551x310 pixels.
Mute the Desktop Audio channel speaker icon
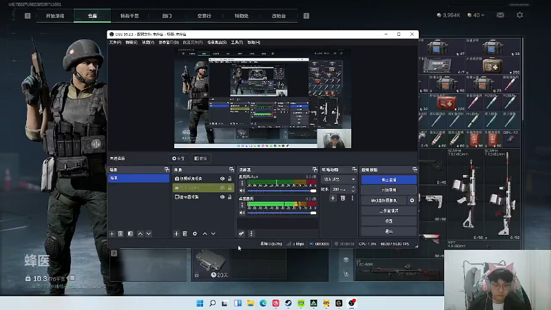tap(242, 213)
